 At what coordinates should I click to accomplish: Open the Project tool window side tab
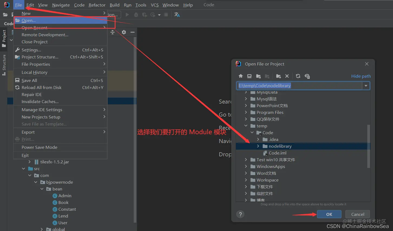(x=4, y=38)
